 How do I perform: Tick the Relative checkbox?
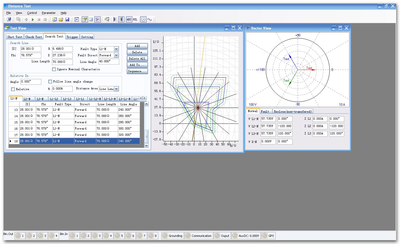(13, 89)
